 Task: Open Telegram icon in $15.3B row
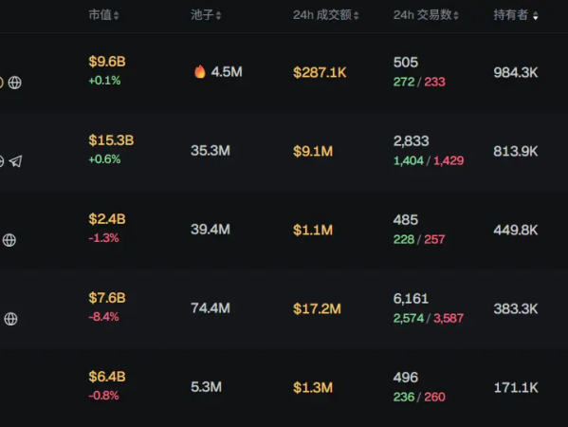[x=15, y=161]
